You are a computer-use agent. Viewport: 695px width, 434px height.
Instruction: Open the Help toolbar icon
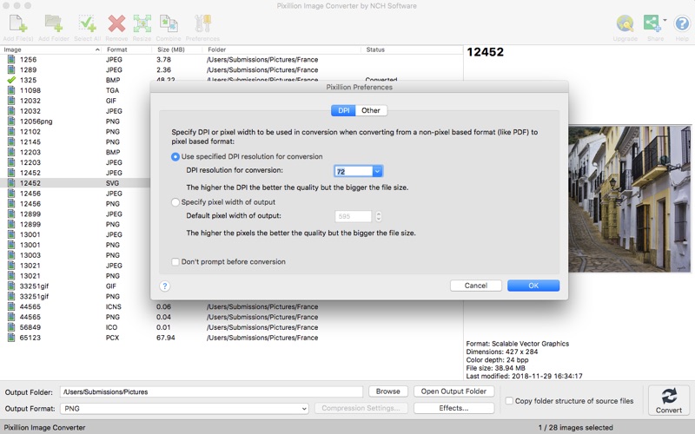pyautogui.click(x=682, y=23)
